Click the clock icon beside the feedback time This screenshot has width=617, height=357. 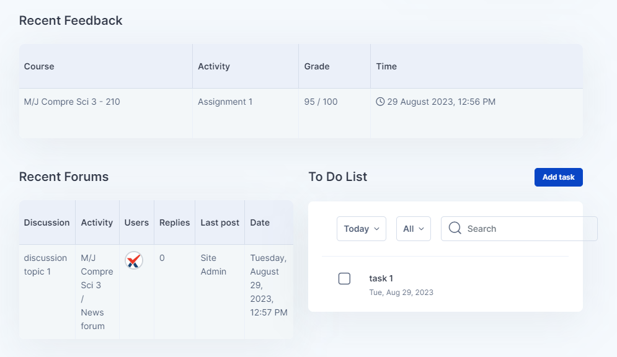click(380, 102)
